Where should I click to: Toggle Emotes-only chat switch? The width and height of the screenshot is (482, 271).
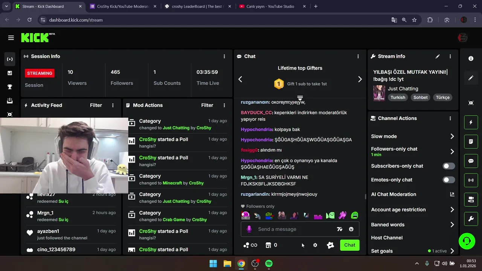click(x=448, y=180)
